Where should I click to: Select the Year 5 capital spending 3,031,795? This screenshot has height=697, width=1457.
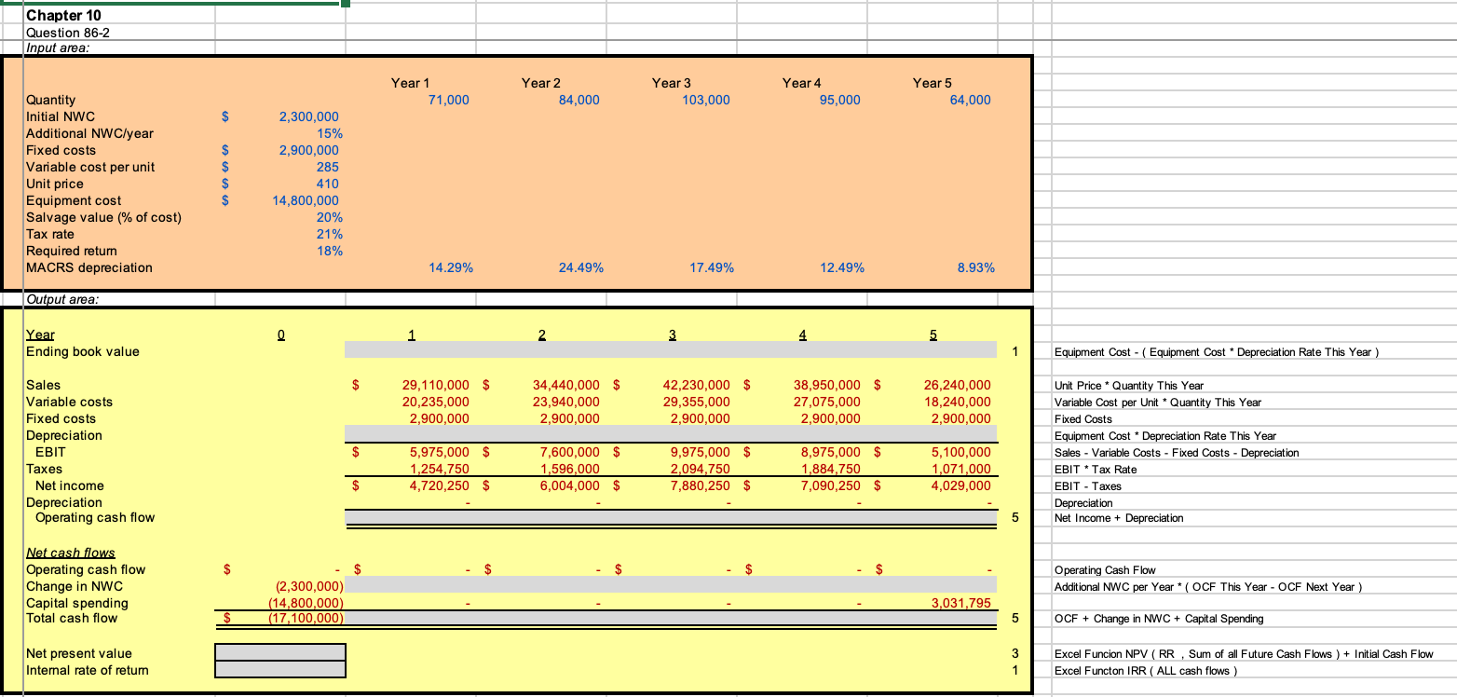(963, 603)
